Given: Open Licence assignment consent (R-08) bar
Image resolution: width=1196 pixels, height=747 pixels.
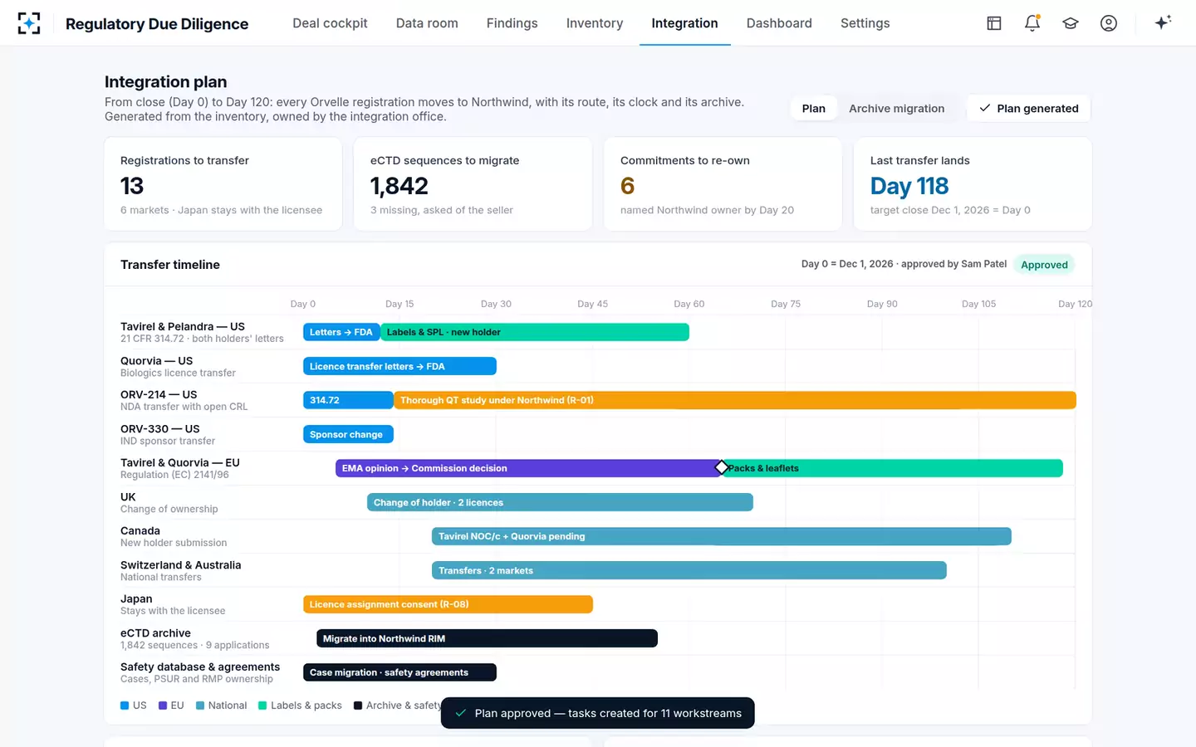Looking at the screenshot, I should (448, 604).
